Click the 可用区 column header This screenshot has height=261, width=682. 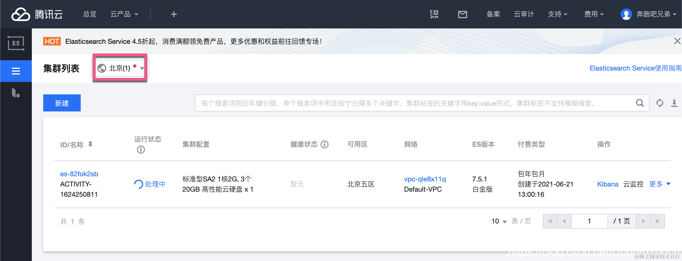point(357,144)
